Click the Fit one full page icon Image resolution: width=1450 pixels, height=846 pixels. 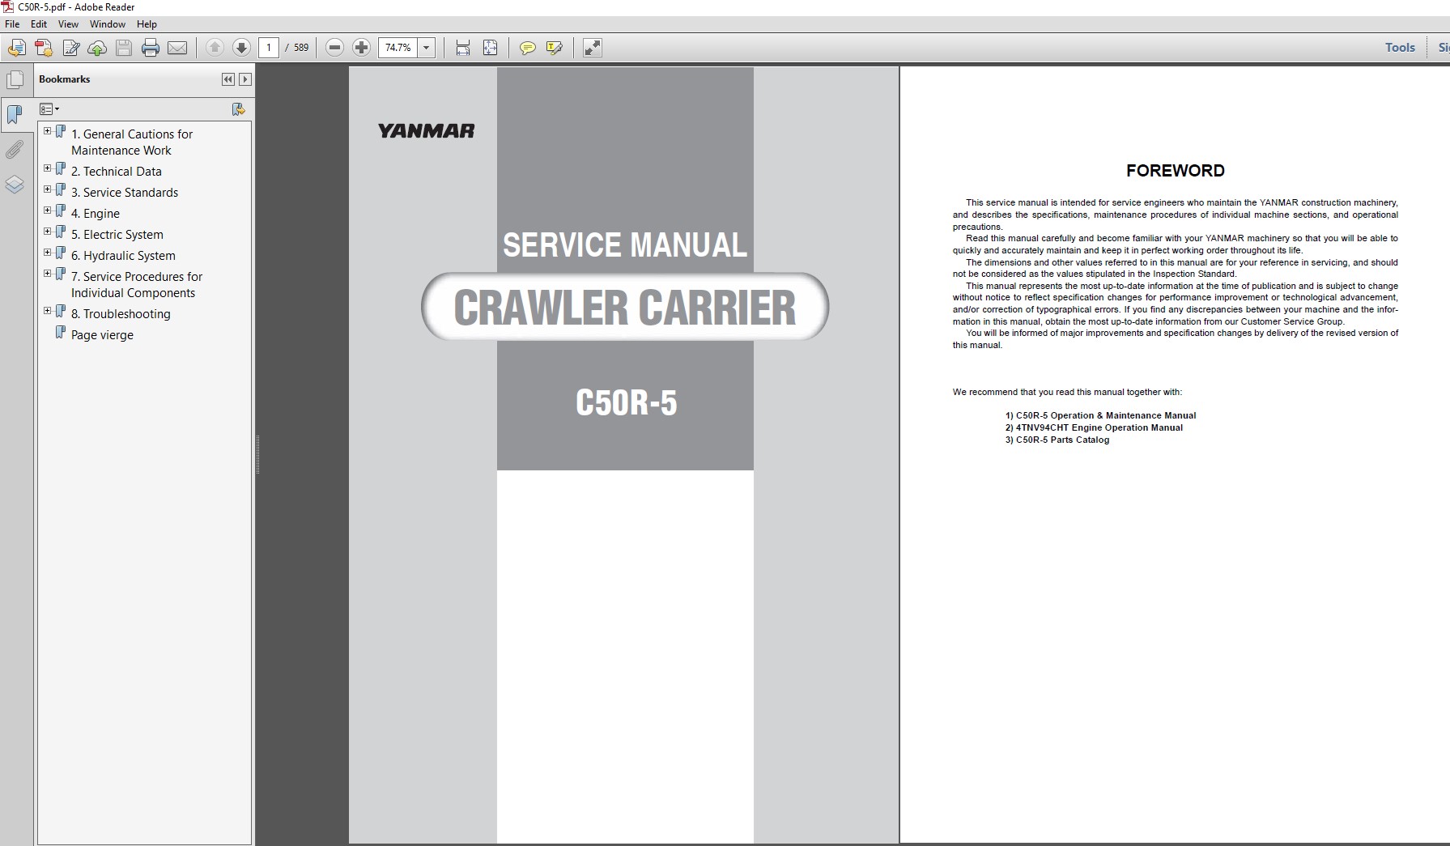coord(491,48)
